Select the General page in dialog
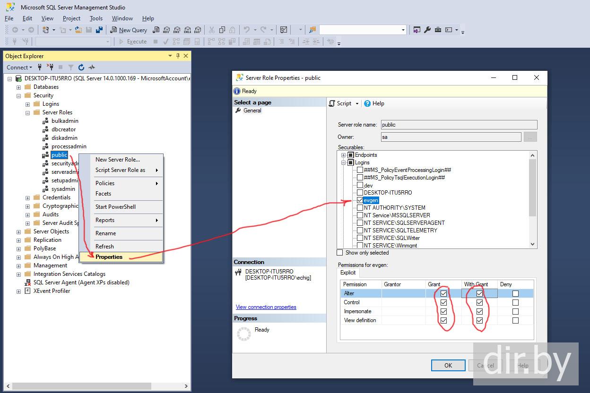This screenshot has width=590, height=393. (x=252, y=111)
